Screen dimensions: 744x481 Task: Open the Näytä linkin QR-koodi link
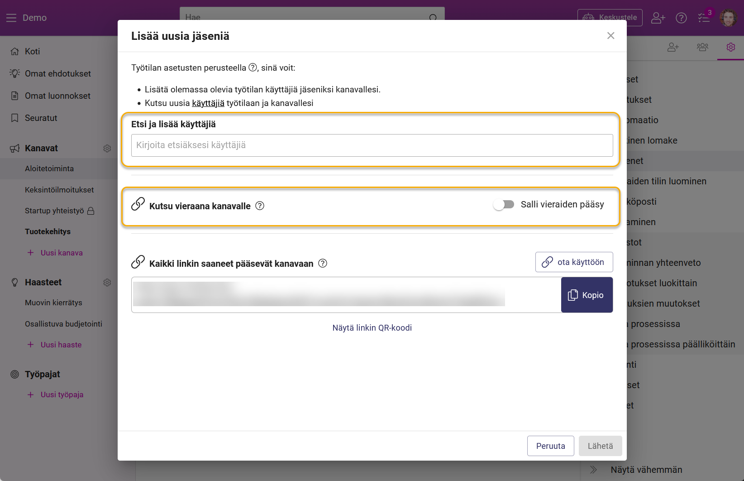(372, 327)
